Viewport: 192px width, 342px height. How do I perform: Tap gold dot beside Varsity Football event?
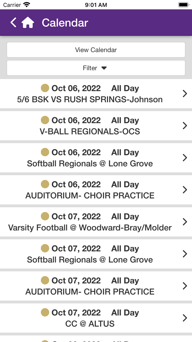(x=45, y=216)
